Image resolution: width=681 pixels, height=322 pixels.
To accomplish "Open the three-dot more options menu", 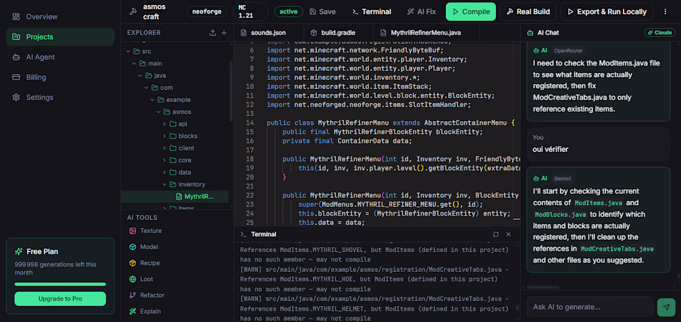I will [x=666, y=12].
